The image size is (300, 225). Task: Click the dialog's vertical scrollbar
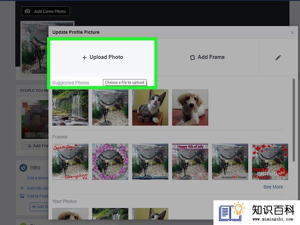294,120
